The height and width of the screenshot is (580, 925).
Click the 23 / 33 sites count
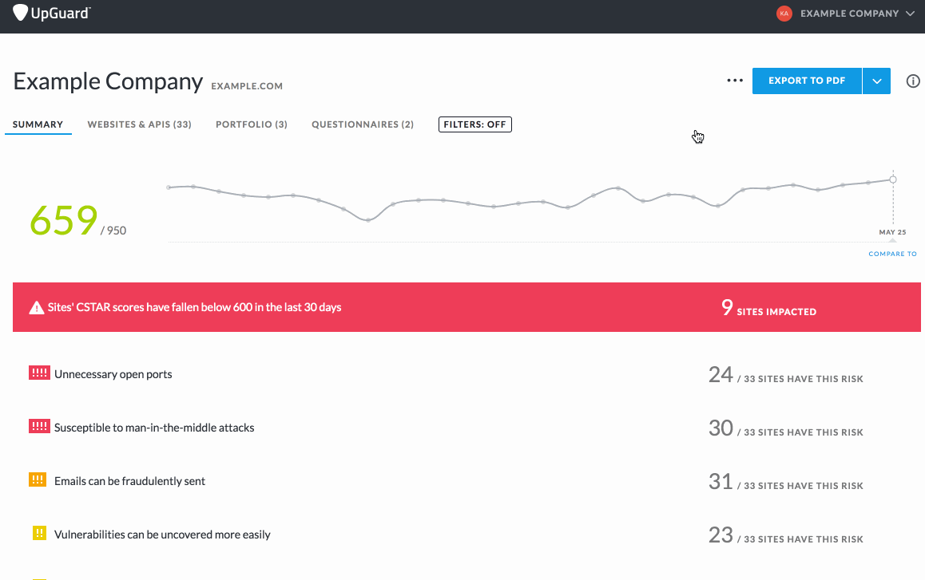(785, 536)
